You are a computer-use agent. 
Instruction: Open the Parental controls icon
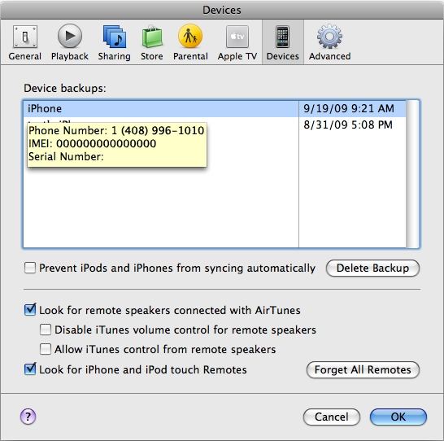point(190,36)
